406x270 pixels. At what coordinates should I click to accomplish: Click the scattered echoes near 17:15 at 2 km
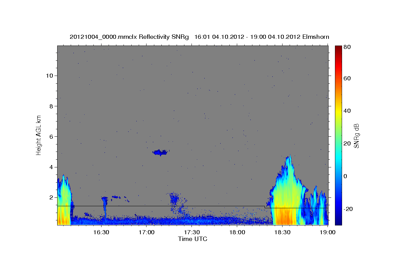175,199
